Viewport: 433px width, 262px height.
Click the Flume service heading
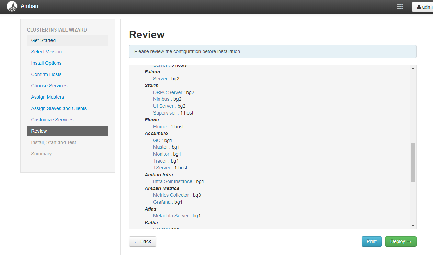(152, 120)
